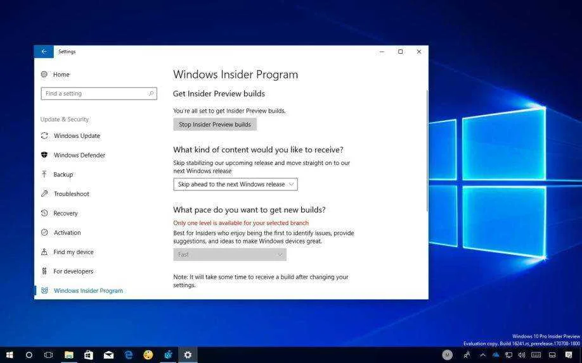Click the Home link in sidebar
Viewport: 582px width, 363px height.
tap(61, 75)
